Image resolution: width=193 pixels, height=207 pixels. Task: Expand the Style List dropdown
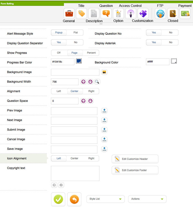coord(106,199)
